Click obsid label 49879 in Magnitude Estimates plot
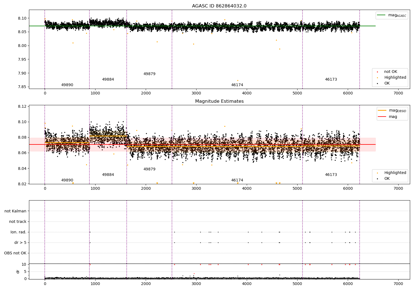The width and height of the screenshot is (414, 290). [x=149, y=169]
